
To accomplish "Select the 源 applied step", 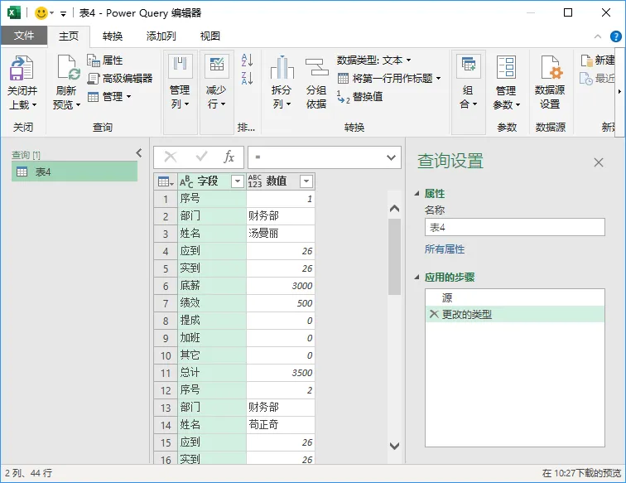I will tap(514, 297).
